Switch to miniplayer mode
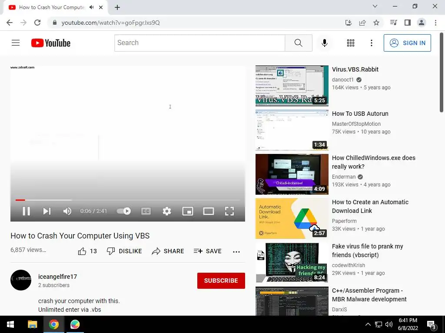Viewport: 445px width, 333px height. pyautogui.click(x=188, y=211)
